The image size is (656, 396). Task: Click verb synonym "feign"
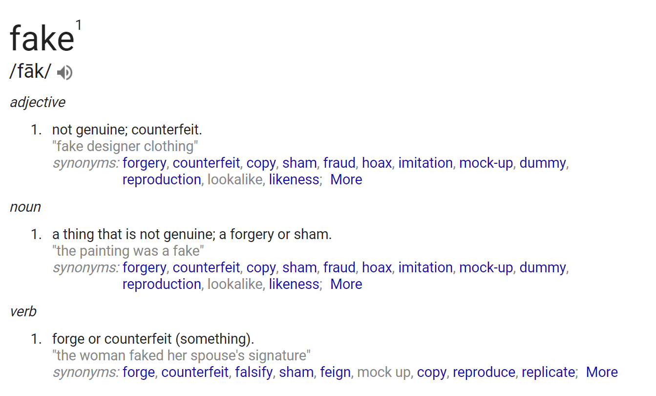coord(335,373)
